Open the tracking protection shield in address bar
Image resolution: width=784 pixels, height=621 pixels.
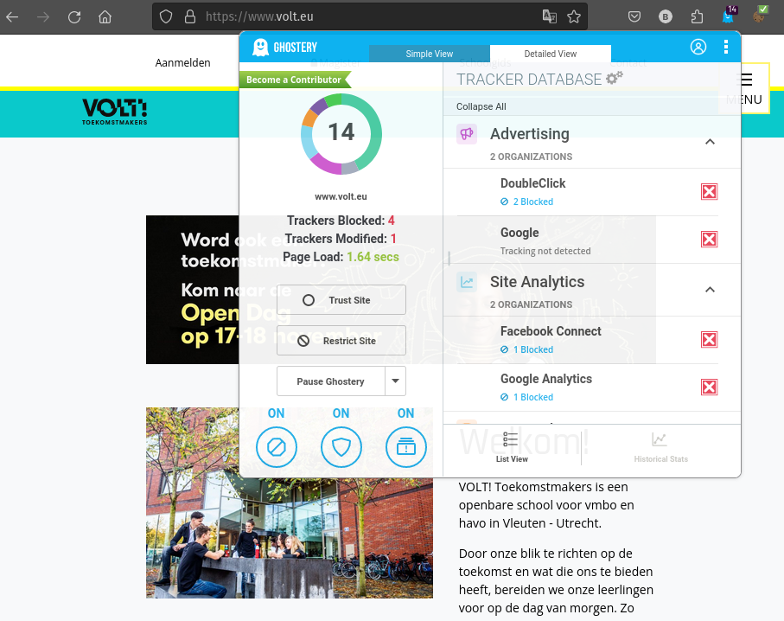pyautogui.click(x=166, y=17)
